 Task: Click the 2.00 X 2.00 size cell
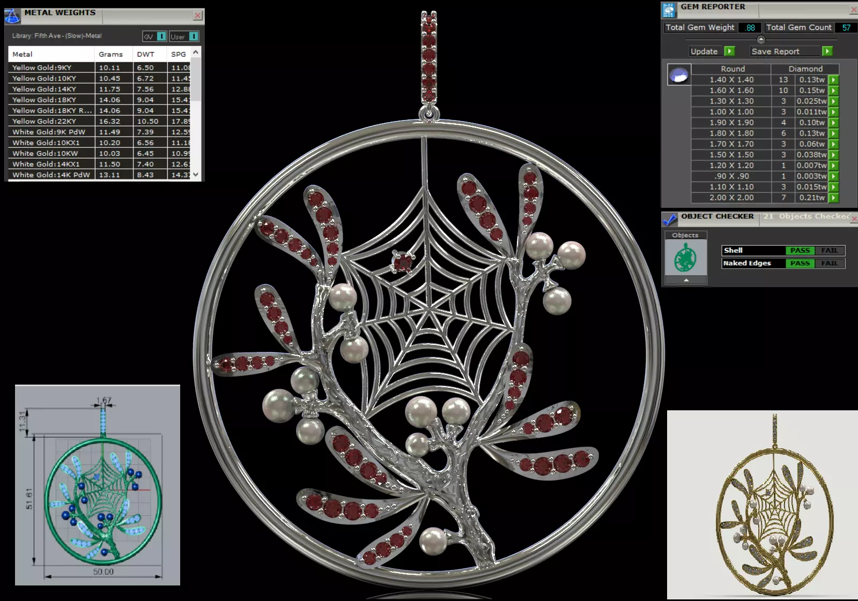tap(731, 198)
